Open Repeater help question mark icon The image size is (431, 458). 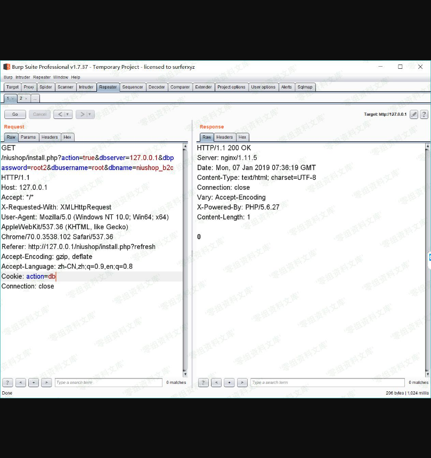(424, 115)
